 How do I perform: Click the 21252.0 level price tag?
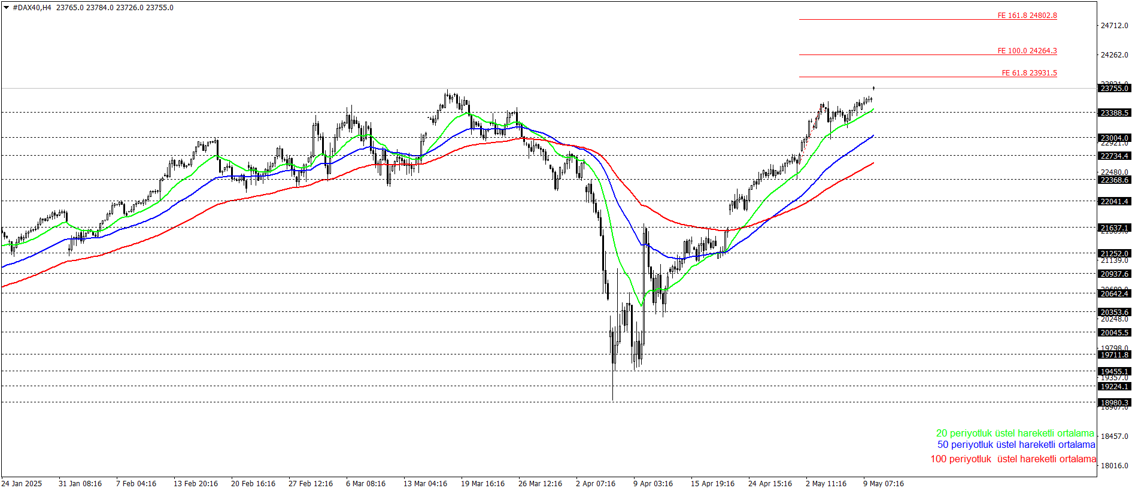1115,254
